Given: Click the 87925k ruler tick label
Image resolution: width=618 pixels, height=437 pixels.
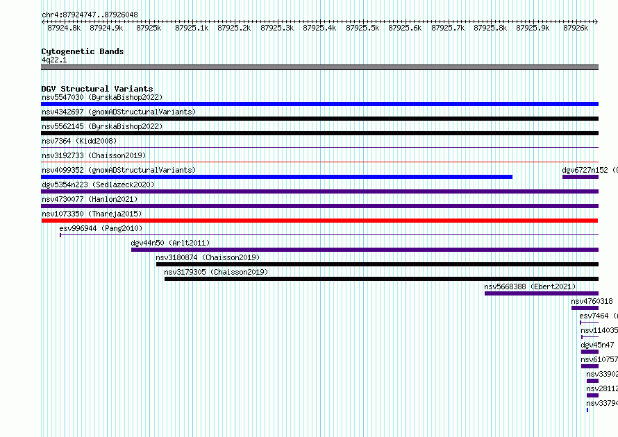Looking at the screenshot, I should tap(149, 28).
